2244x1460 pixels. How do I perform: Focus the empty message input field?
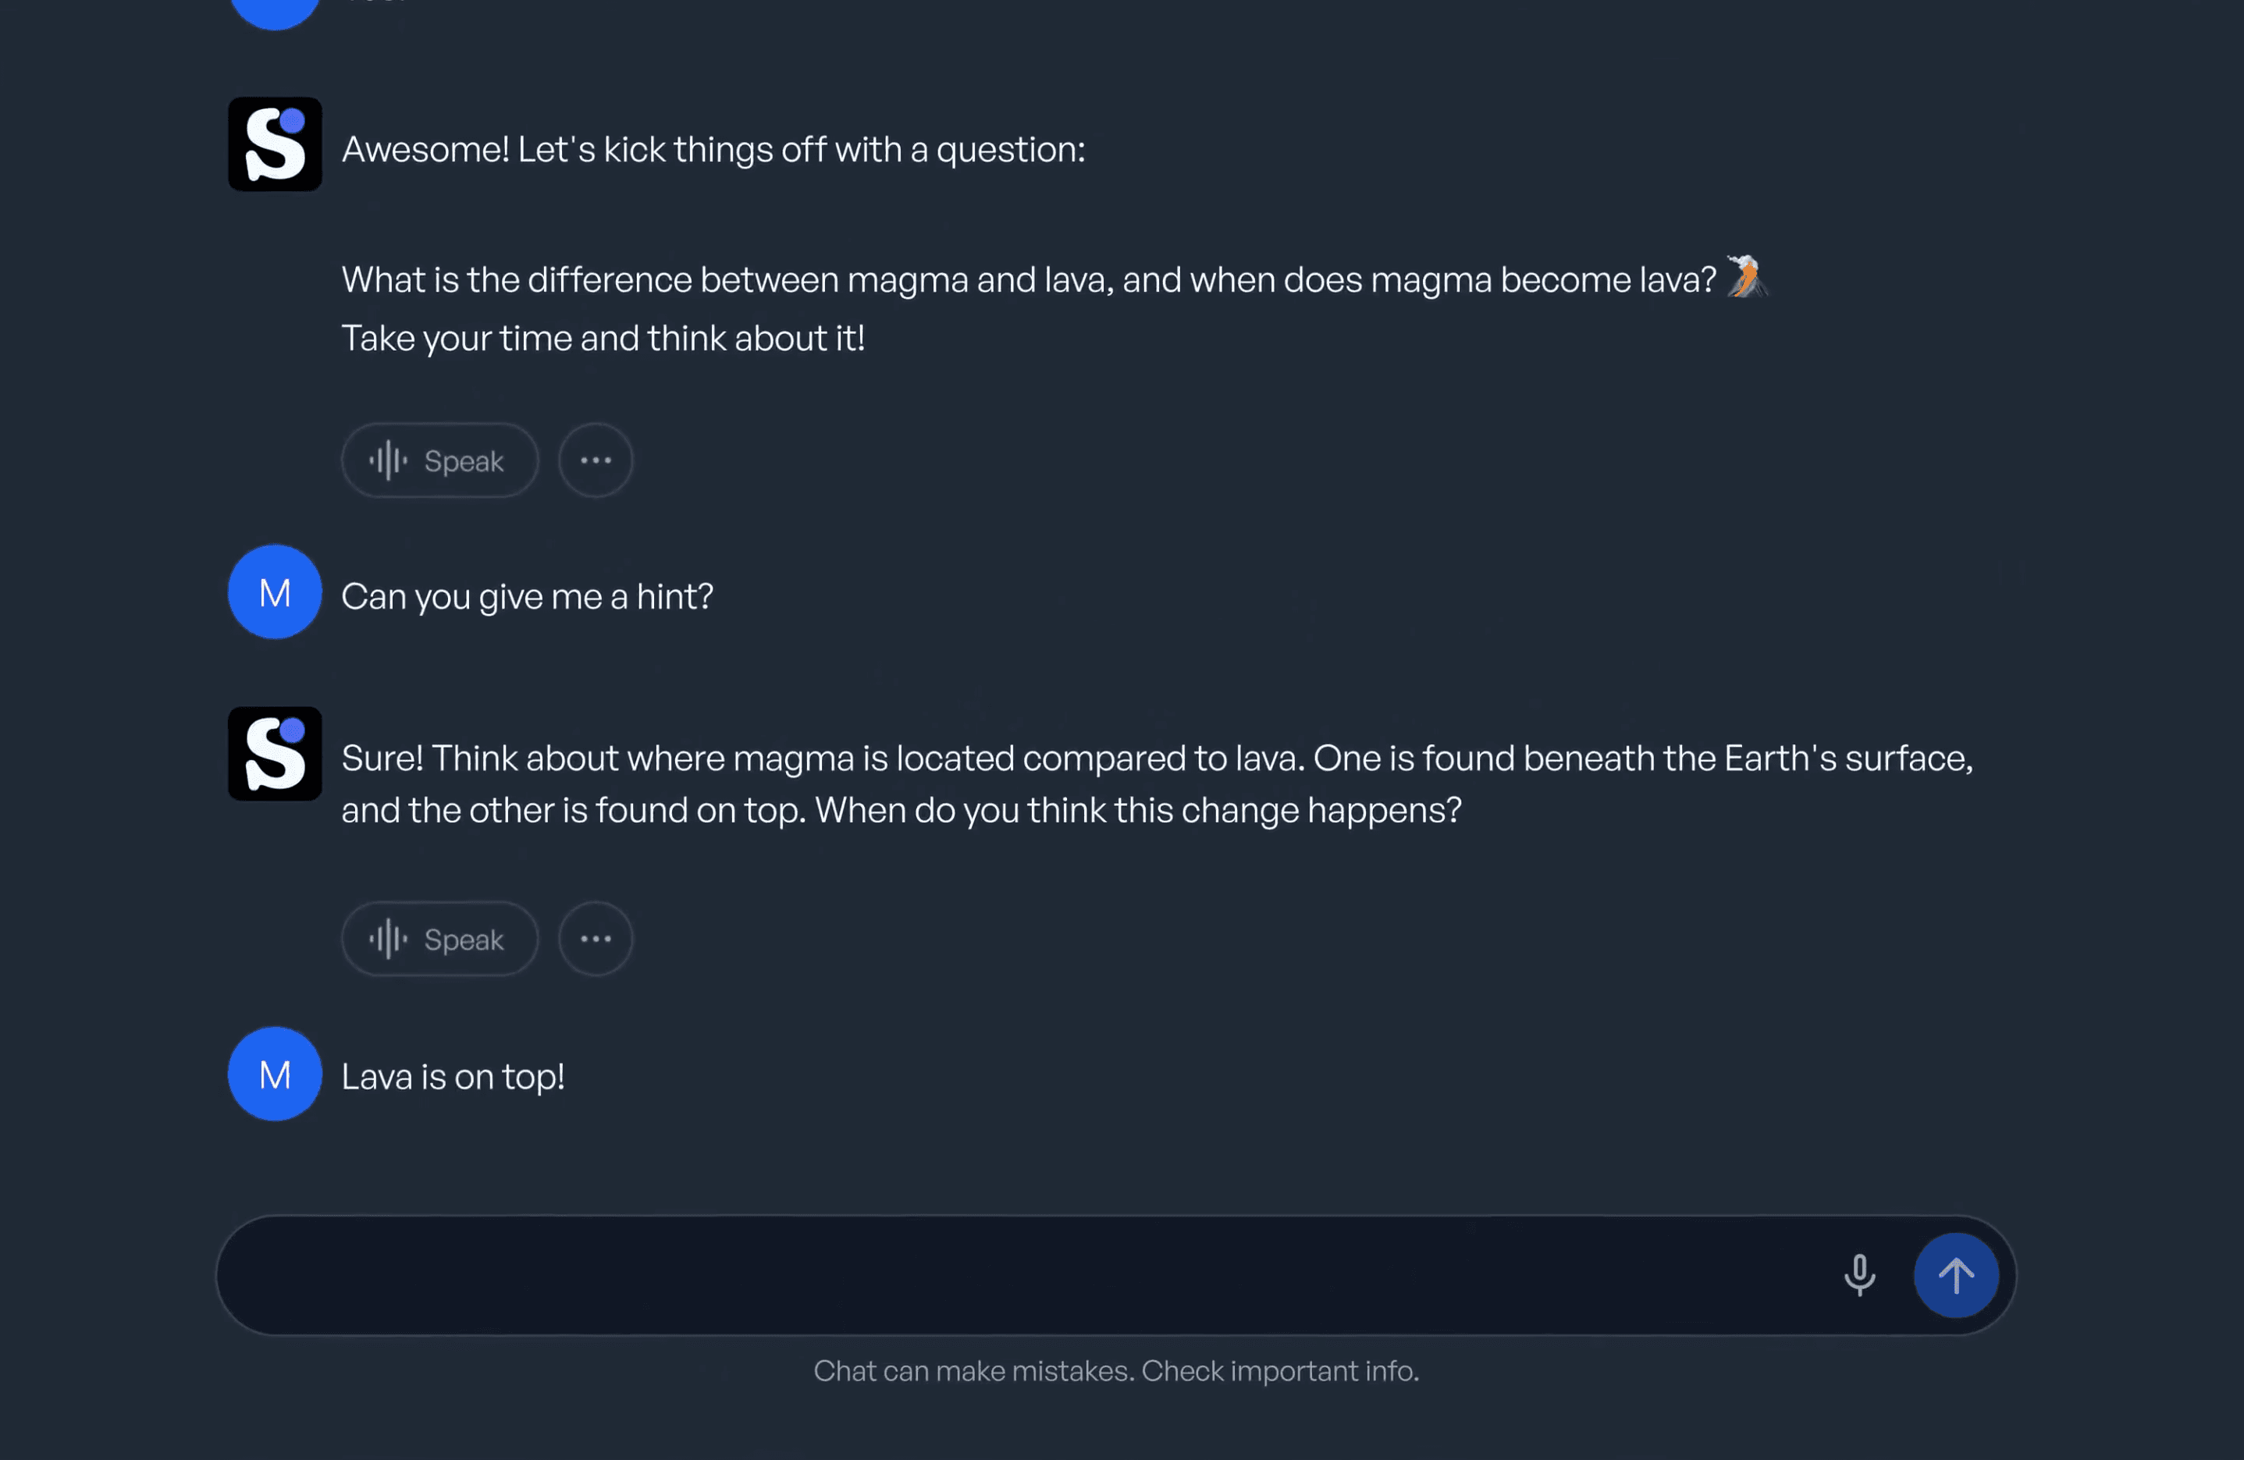[x=943, y=1275]
